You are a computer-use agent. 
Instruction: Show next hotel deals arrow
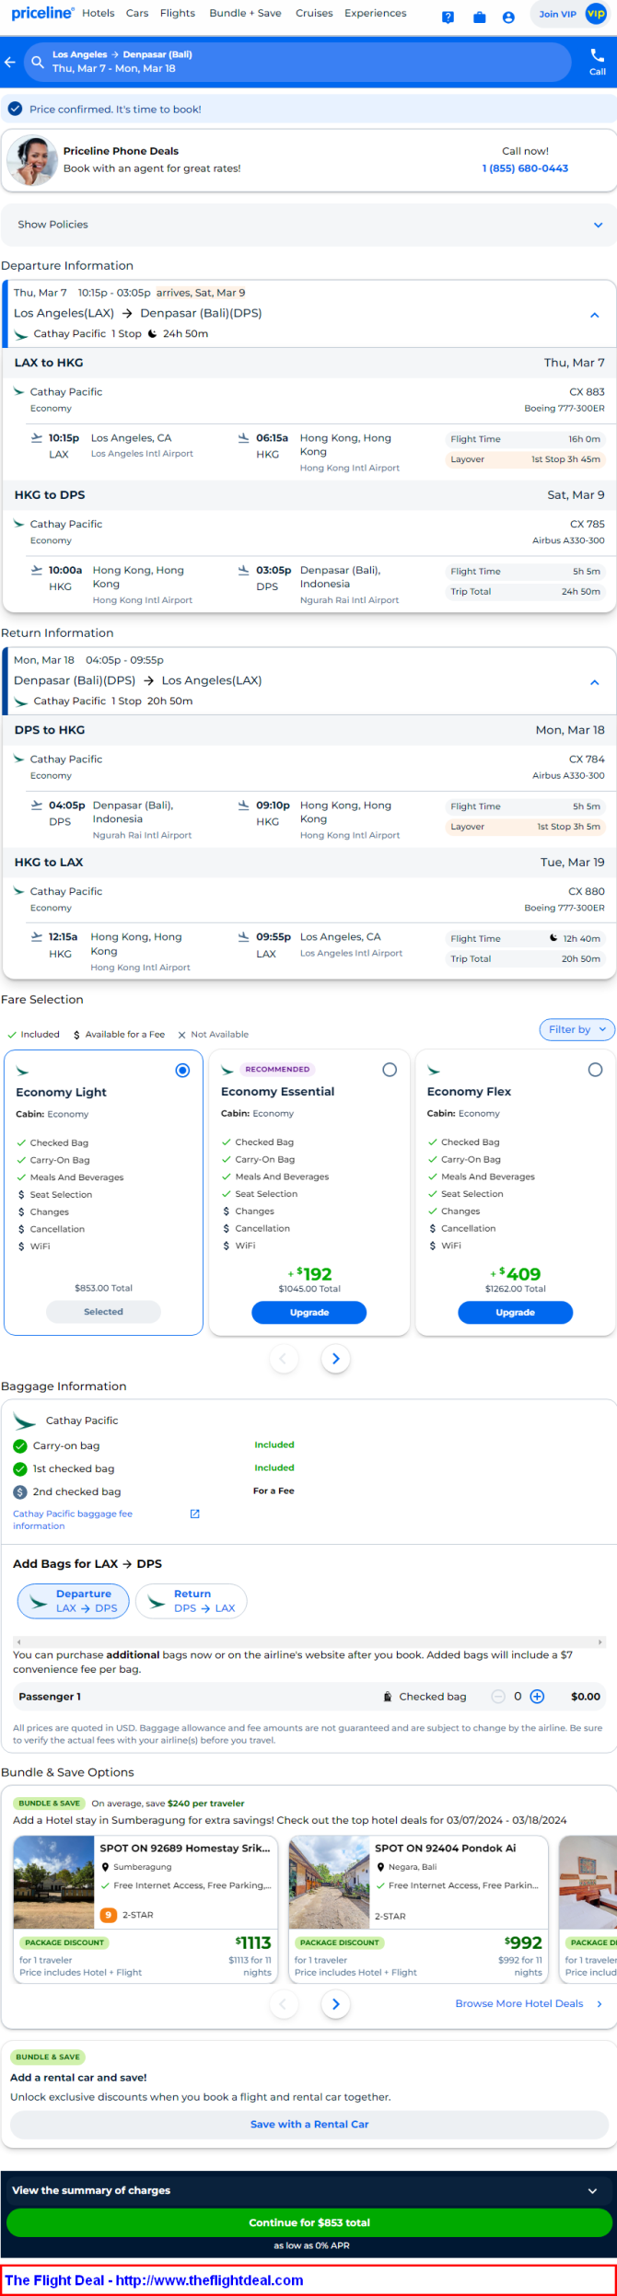click(336, 2003)
